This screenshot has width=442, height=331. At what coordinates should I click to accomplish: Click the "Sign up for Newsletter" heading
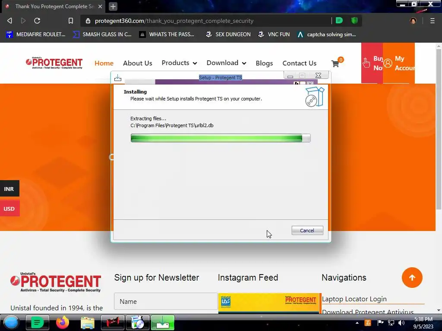pyautogui.click(x=156, y=278)
